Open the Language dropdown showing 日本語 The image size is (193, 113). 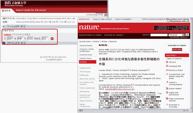point(102,14)
